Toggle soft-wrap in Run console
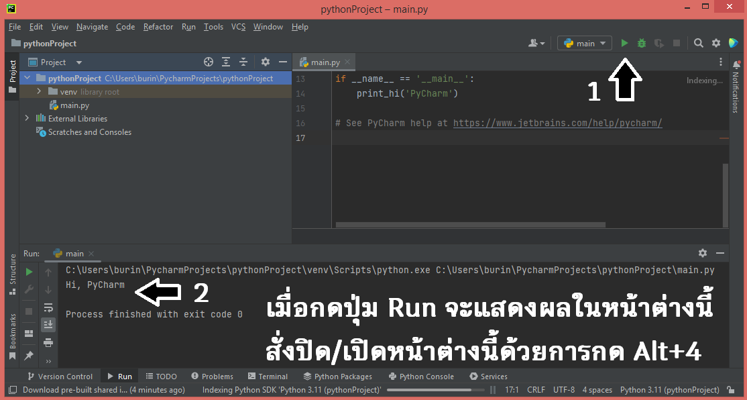 48,307
